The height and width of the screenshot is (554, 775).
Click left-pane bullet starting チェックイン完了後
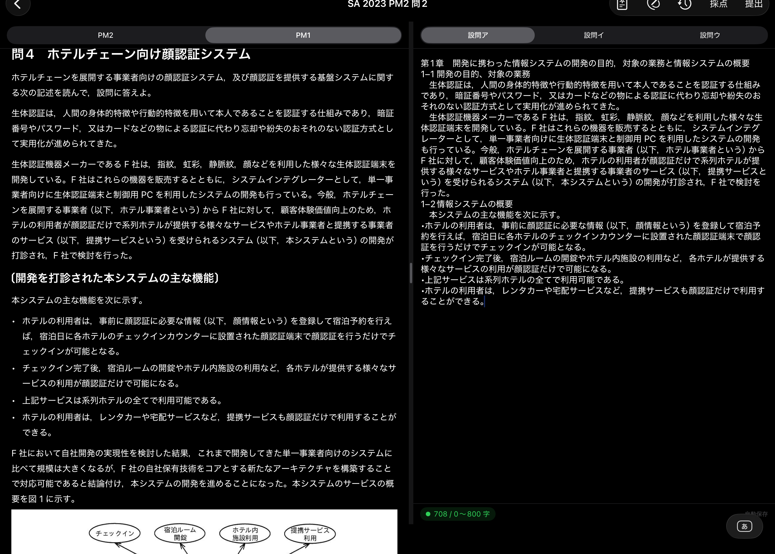(209, 375)
